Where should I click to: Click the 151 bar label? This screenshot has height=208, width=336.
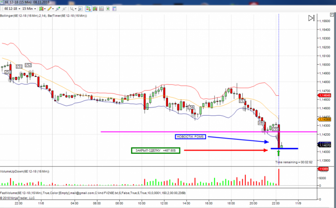click(19, 66)
